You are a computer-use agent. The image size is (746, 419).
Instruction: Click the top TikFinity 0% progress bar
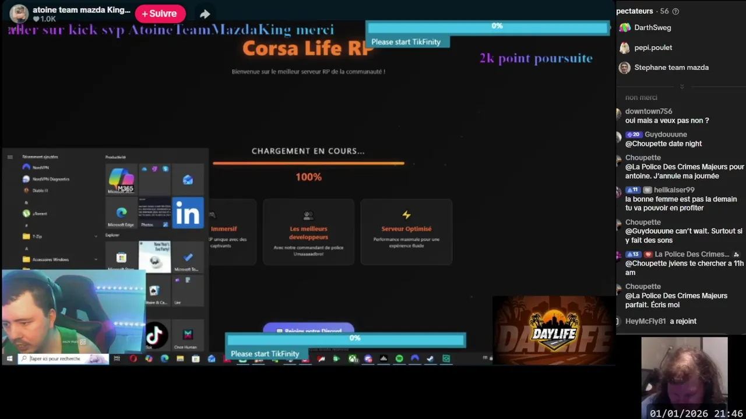tap(488, 27)
